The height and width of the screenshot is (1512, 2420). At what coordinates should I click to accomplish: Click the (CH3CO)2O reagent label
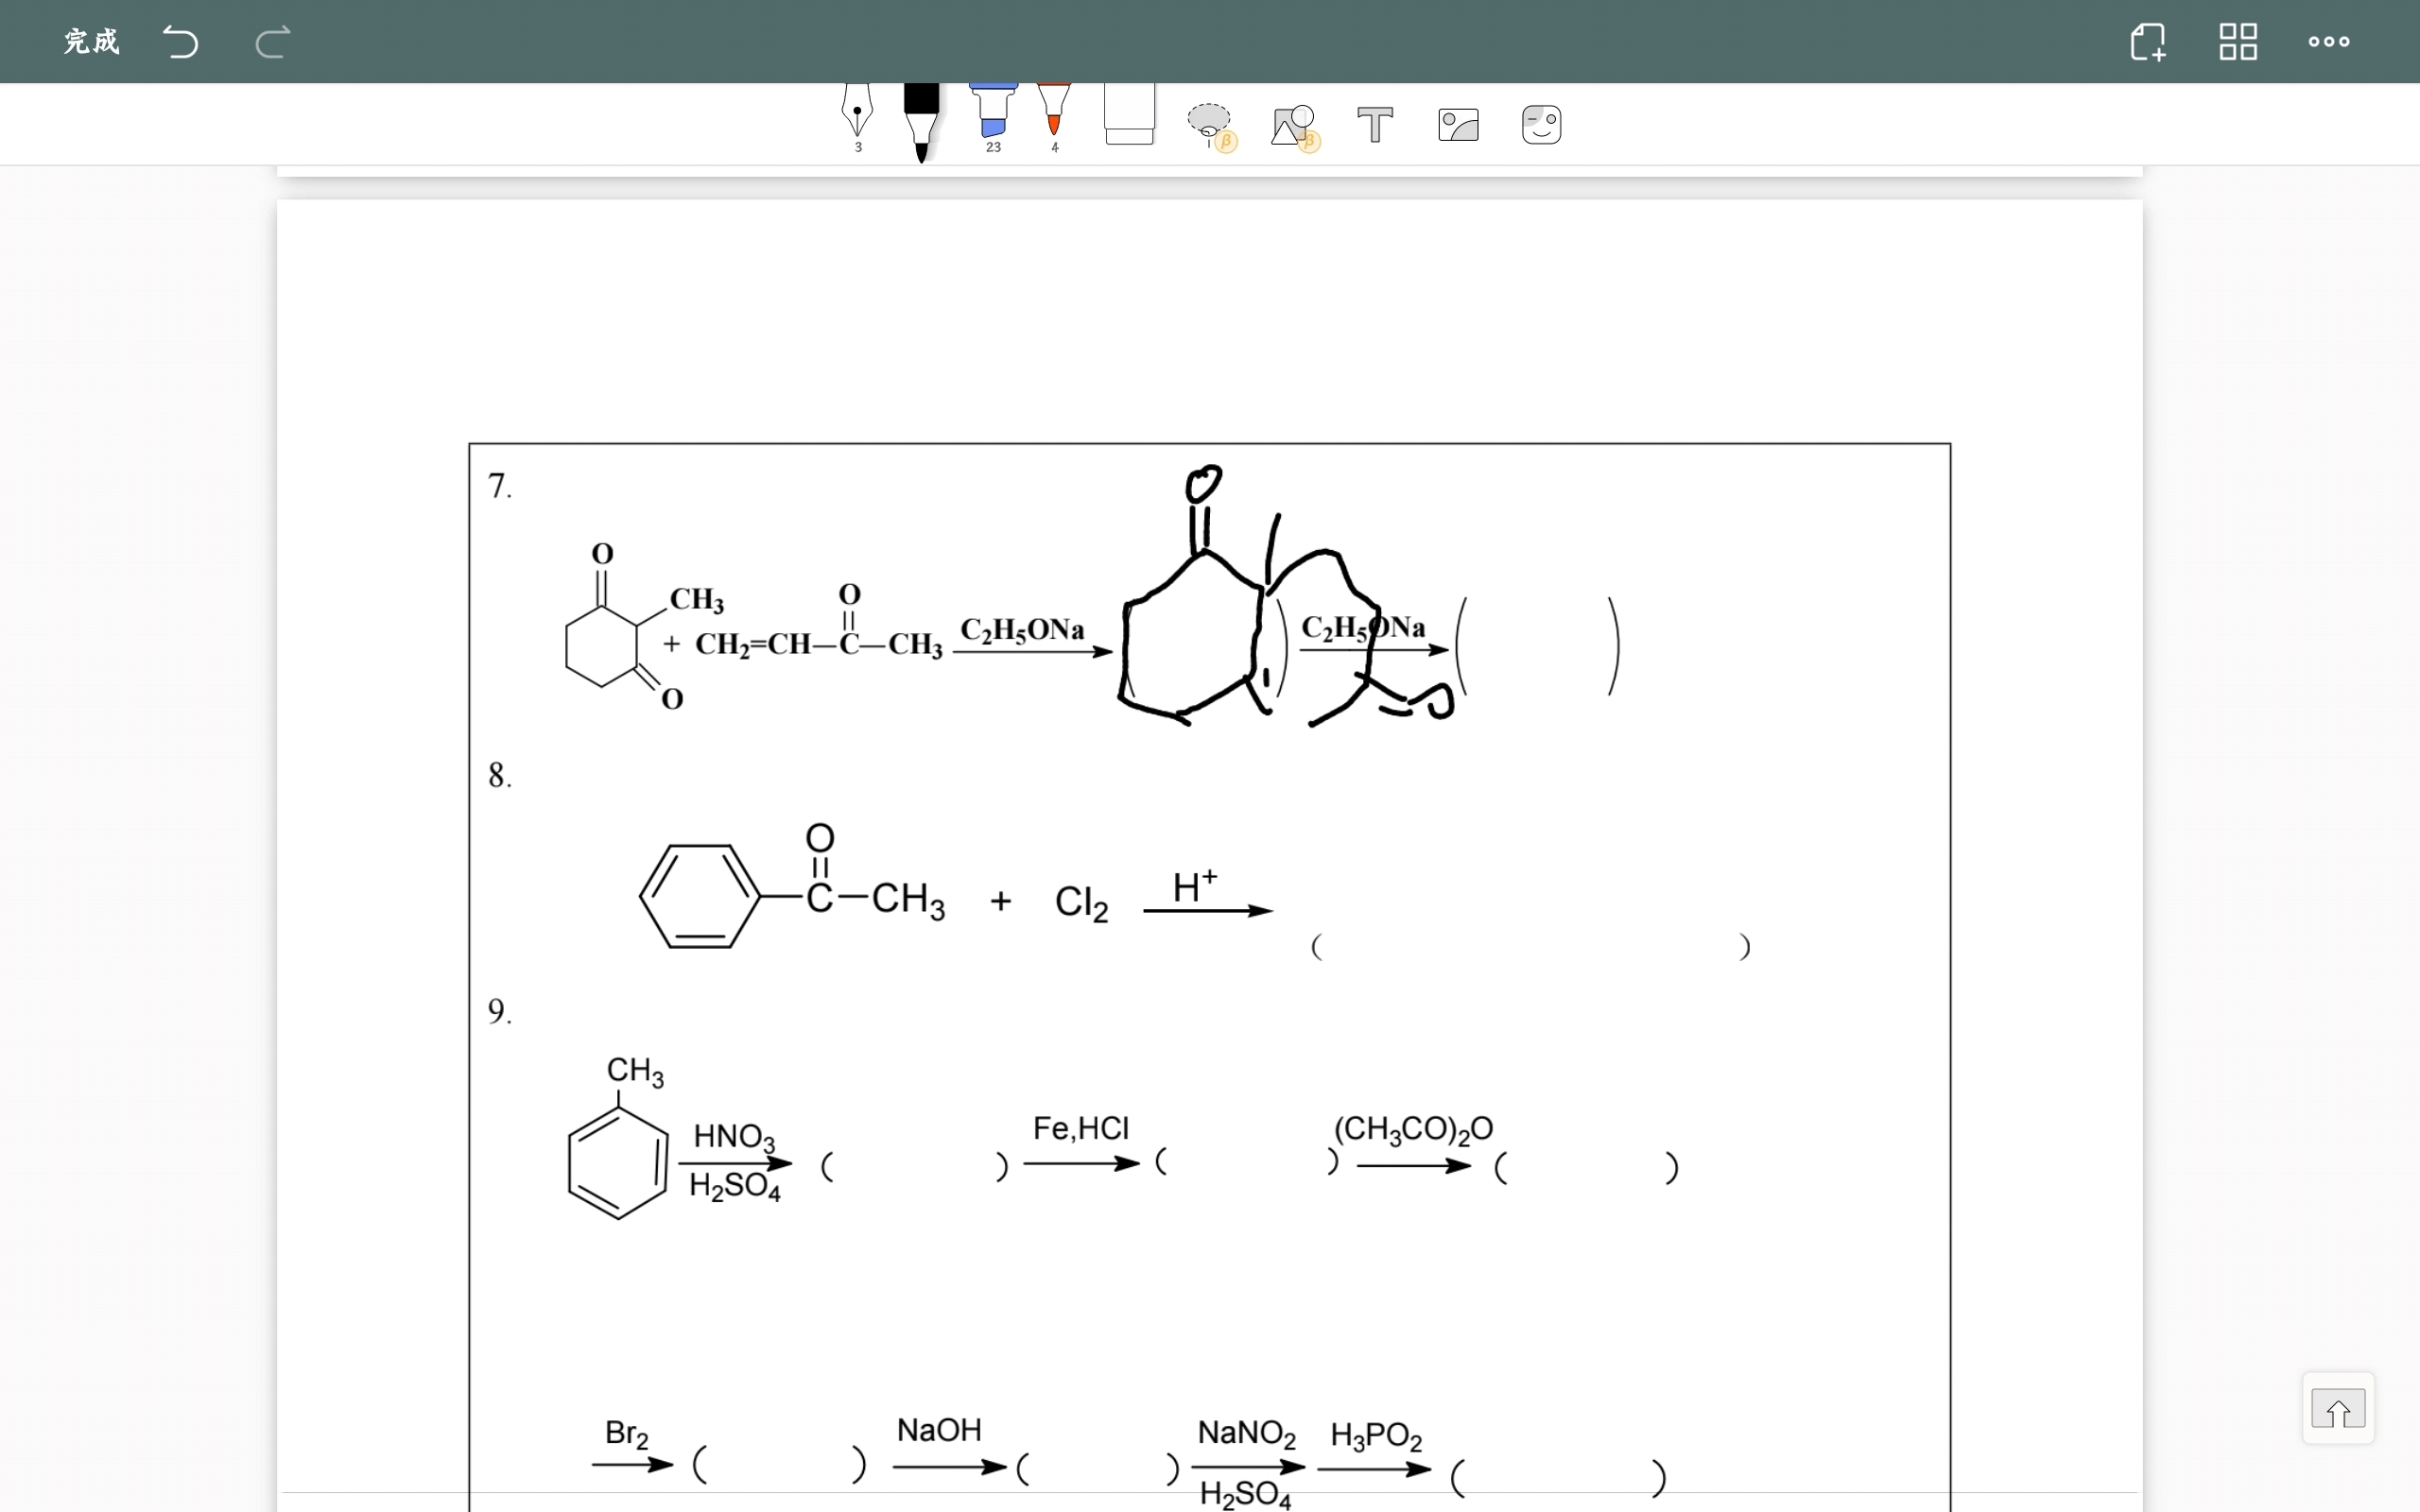(1413, 1129)
